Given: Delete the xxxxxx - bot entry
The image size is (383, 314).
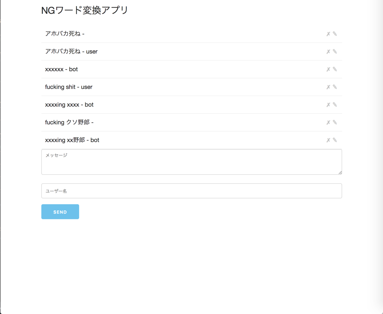Looking at the screenshot, I should (327, 69).
